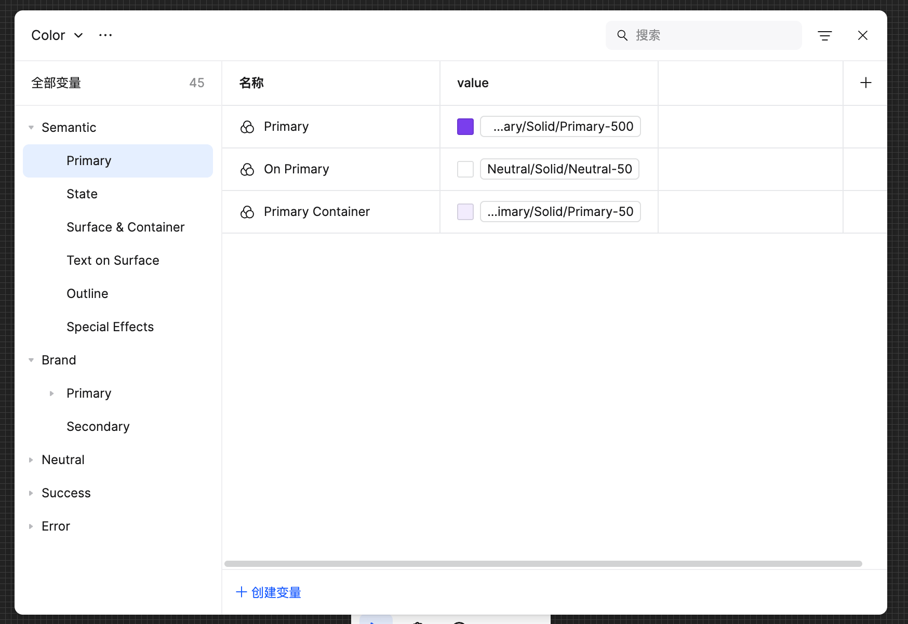Click the 创建变量 link at bottom
The height and width of the screenshot is (624, 908).
(x=268, y=592)
